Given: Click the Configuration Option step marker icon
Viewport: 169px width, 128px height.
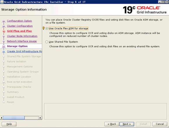Looking at the screenshot, I should point(4,21).
